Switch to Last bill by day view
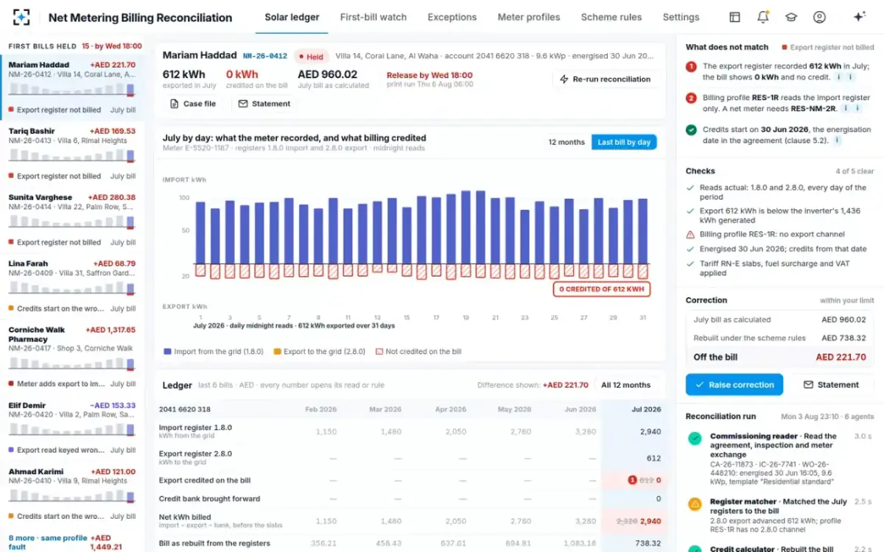The height and width of the screenshot is (552, 884). pyautogui.click(x=624, y=142)
